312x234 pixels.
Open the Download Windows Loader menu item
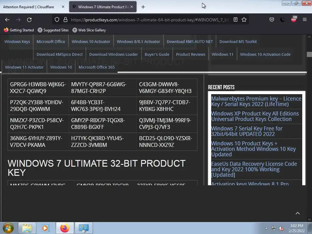(113, 54)
